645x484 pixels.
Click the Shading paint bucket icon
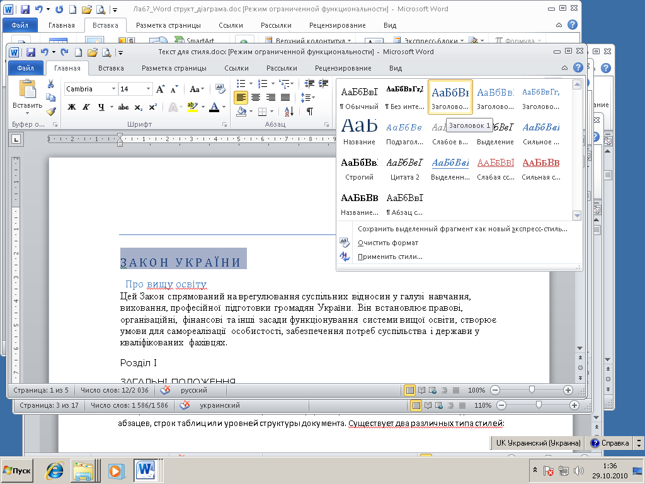[x=241, y=111]
